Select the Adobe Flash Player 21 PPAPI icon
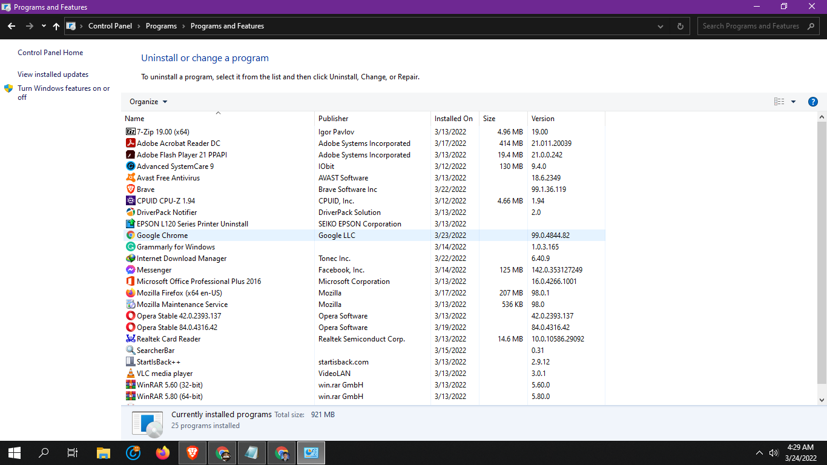This screenshot has width=827, height=465. (130, 154)
